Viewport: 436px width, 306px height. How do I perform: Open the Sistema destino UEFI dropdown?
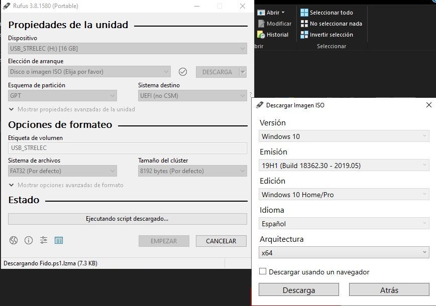point(192,95)
